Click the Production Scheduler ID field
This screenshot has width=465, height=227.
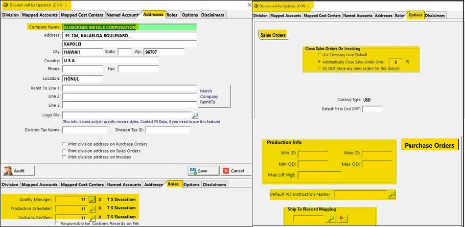pyautogui.click(x=72, y=208)
